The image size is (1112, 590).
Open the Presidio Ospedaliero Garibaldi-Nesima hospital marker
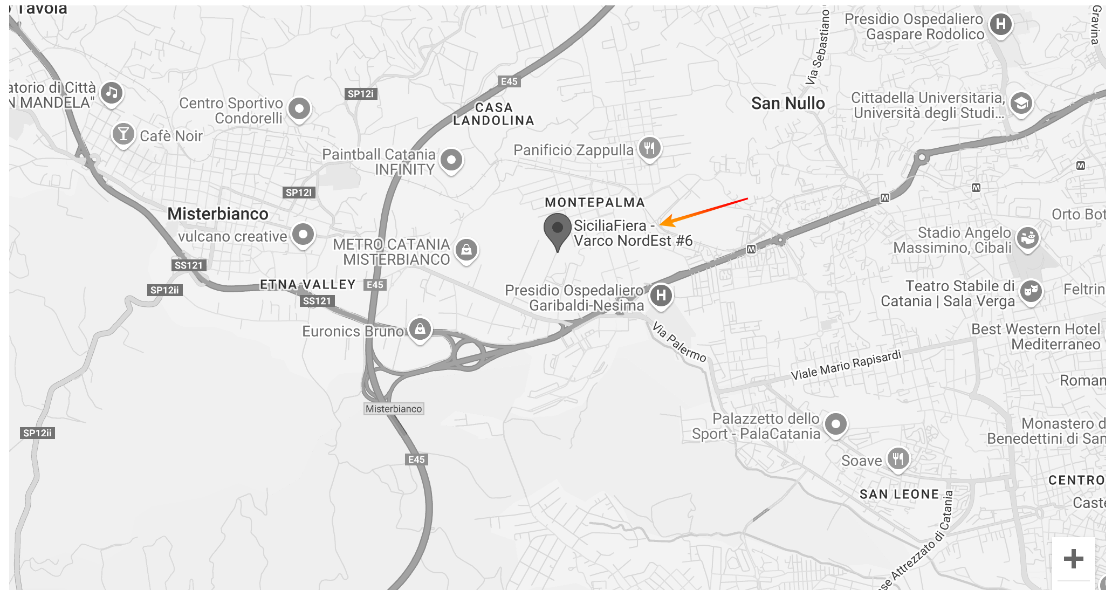click(661, 296)
